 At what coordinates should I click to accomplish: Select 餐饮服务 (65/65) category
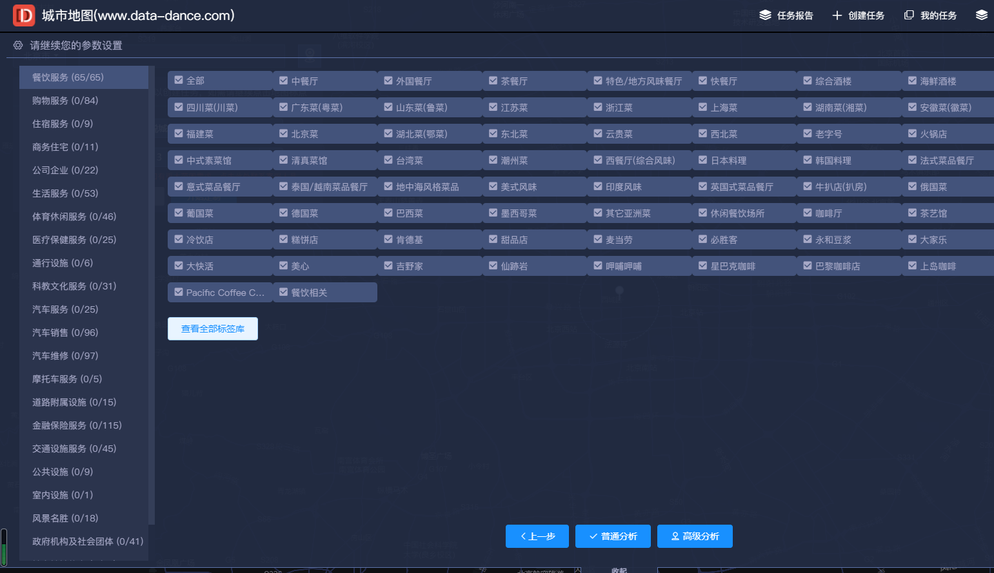(x=84, y=77)
